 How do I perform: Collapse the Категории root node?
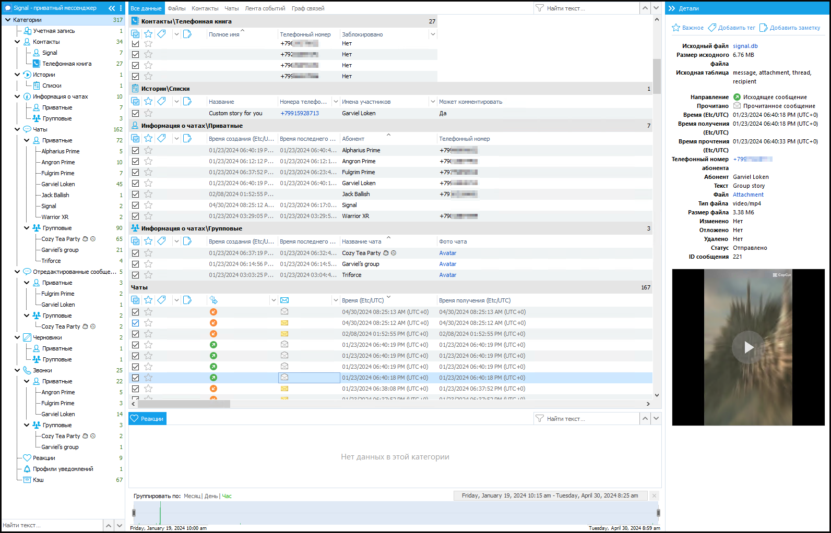pos(7,20)
